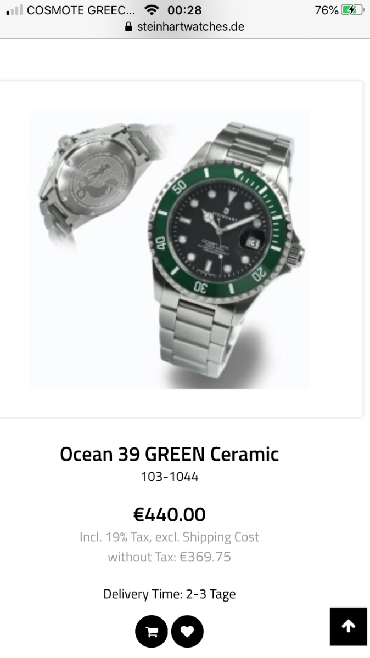Image resolution: width=370 pixels, height=658 pixels.
Task: Add the watch to the shopping cart
Action: pos(151,632)
